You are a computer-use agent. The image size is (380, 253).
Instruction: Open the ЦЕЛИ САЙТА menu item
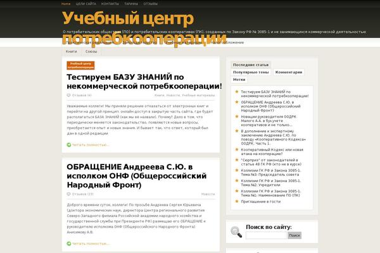[x=85, y=4]
